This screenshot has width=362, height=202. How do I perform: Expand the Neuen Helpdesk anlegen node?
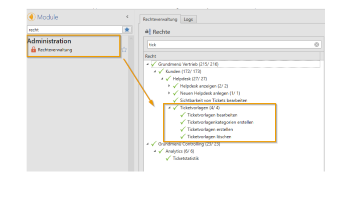tap(169, 93)
